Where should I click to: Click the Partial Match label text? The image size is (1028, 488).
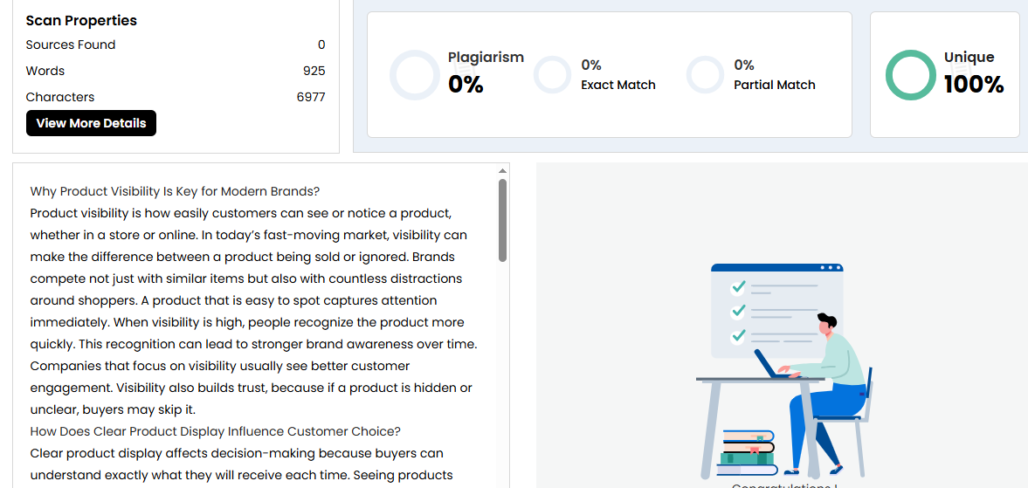coord(774,85)
